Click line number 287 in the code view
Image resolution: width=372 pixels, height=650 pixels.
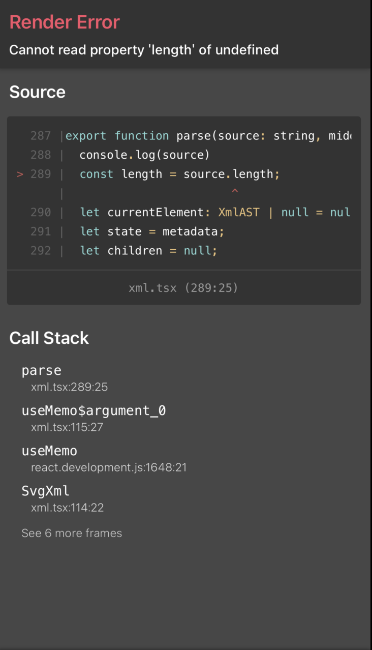[x=40, y=135]
